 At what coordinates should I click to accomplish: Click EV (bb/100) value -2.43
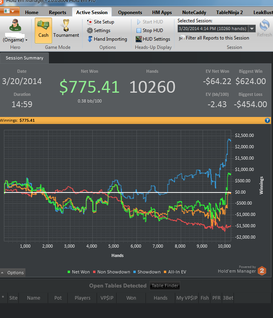point(217,104)
